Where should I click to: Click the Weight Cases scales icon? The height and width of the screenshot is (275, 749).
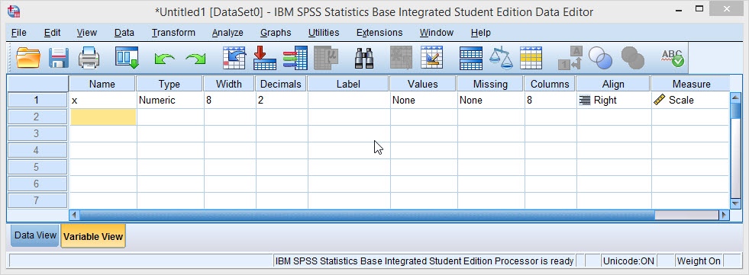[501, 58]
